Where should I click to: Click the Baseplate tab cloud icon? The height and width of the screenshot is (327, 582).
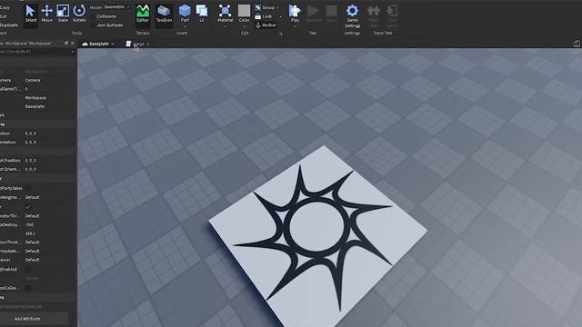point(85,44)
